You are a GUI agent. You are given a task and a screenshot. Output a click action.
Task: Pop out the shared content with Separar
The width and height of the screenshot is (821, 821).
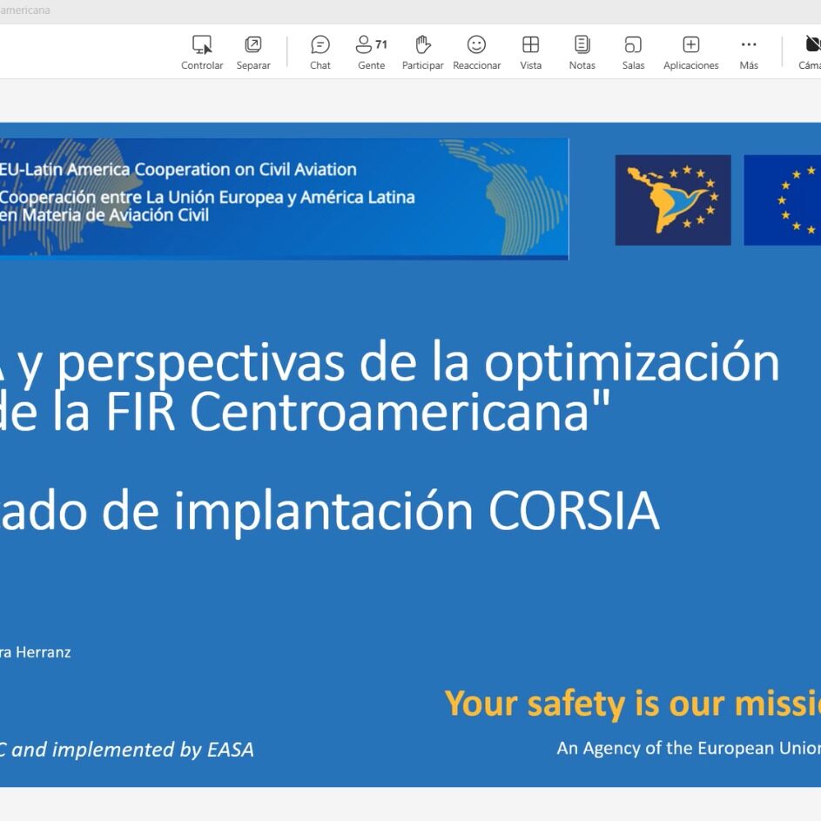click(x=253, y=45)
